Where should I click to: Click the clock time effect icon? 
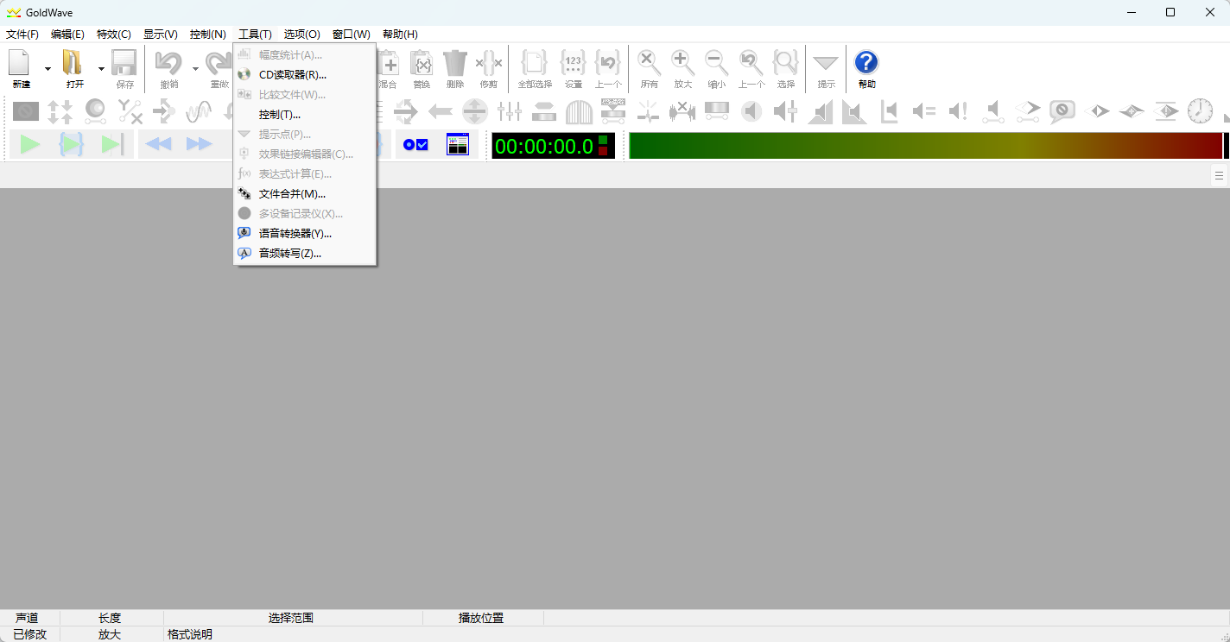[1200, 110]
